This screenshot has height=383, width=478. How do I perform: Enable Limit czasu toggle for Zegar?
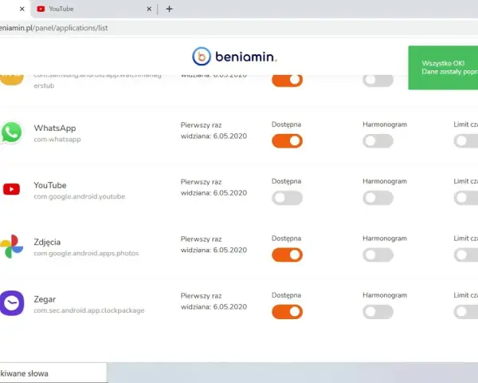[x=466, y=312]
